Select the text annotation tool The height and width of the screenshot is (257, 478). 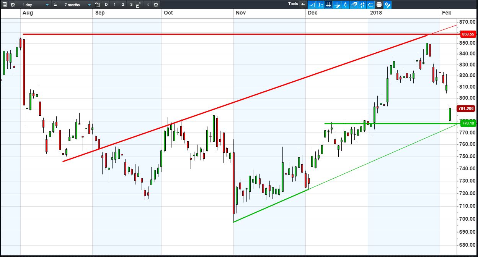pos(320,5)
